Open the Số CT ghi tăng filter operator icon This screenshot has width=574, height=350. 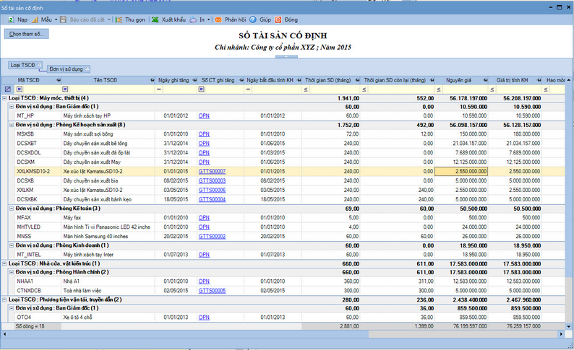point(202,89)
